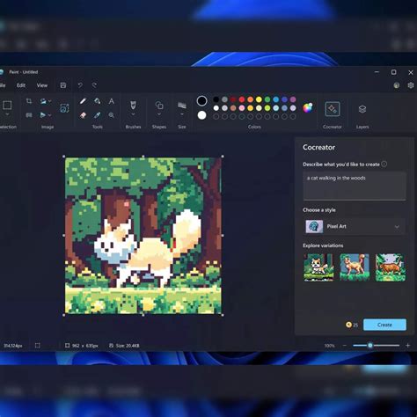
Task: Click the canvas dimensions in status bar
Action: (x=82, y=346)
